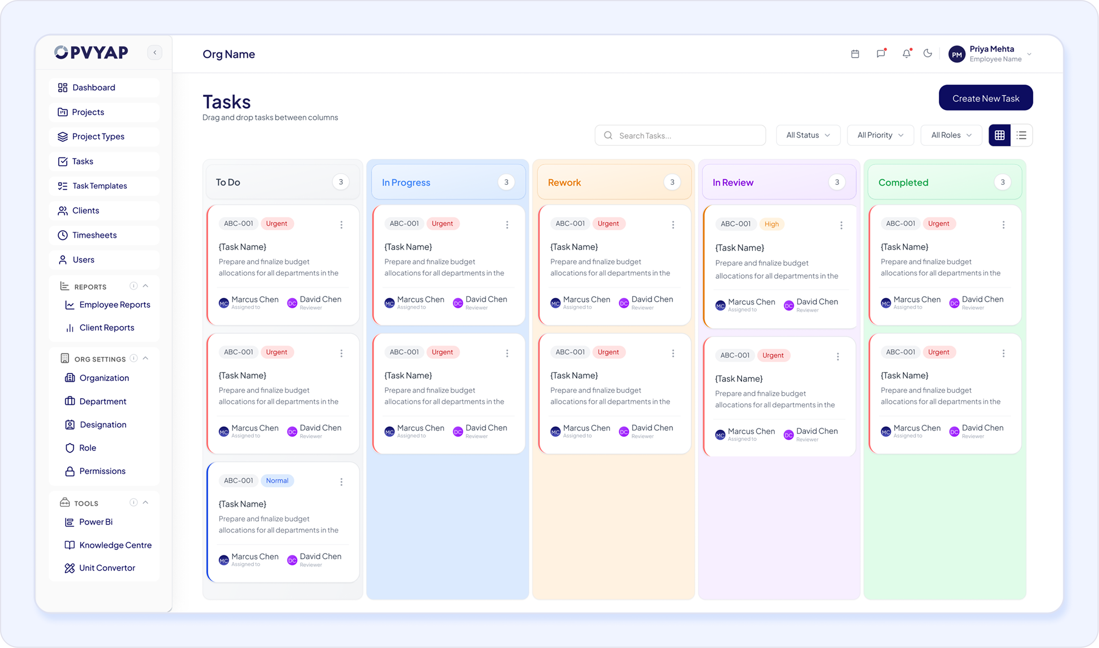This screenshot has width=1099, height=648.
Task: Click the To Do column header
Action: (x=283, y=182)
